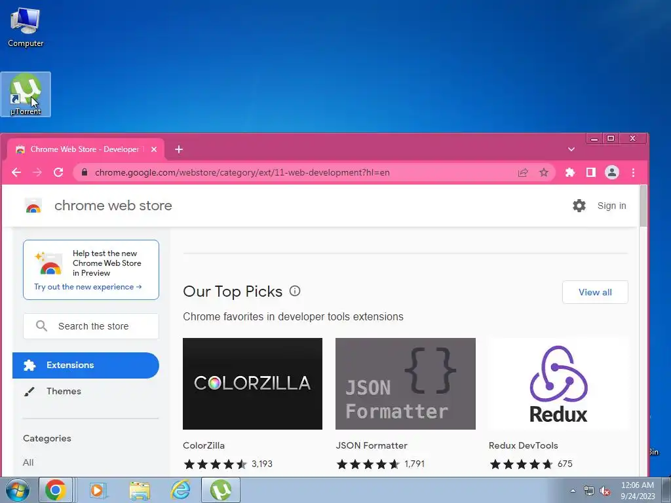Bookmark this page with the star icon
Image resolution: width=671 pixels, height=503 pixels.
[x=543, y=172]
